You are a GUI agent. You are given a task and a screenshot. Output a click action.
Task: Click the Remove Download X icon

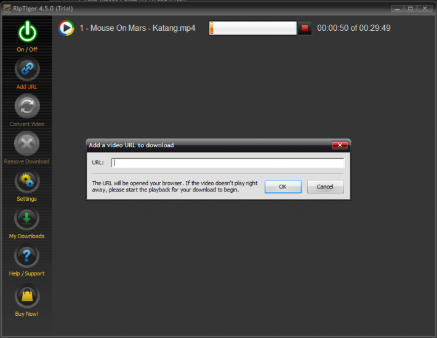26,143
